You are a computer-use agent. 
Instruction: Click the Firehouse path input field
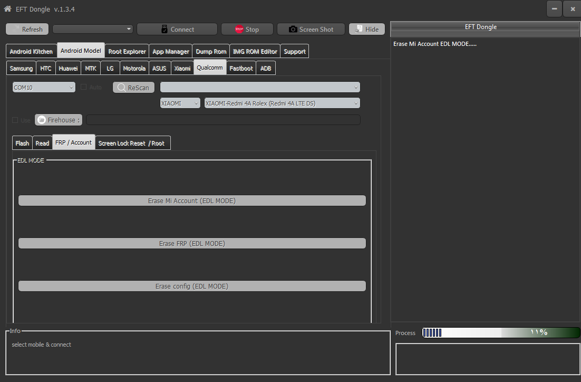[223, 120]
